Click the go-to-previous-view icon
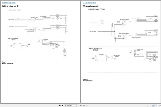 pos(83,105)
